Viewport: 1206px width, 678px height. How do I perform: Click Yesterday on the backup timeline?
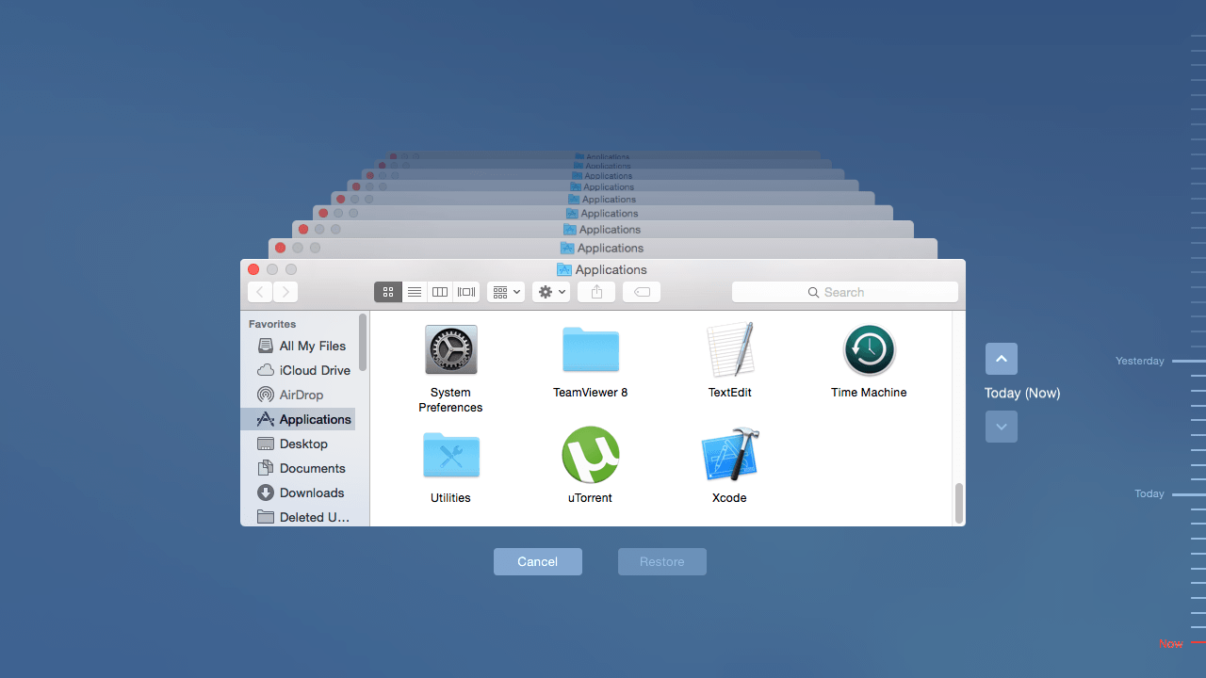pos(1139,361)
